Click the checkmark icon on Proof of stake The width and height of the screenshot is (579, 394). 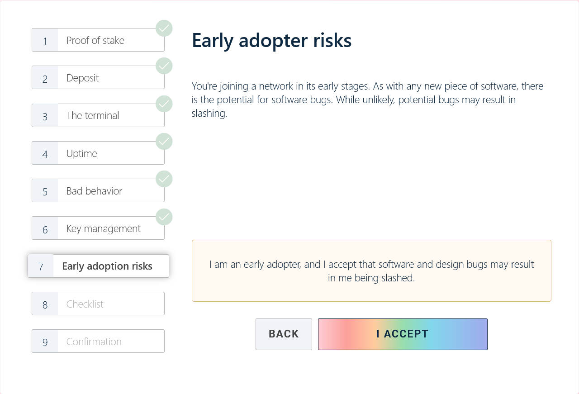[164, 28]
